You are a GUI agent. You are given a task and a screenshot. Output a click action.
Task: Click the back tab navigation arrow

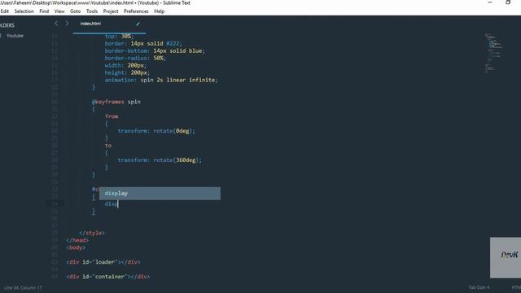[56, 24]
